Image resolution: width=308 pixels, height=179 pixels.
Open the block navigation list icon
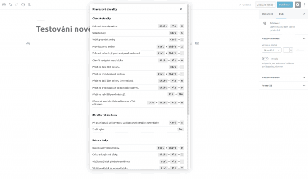point(29,4)
